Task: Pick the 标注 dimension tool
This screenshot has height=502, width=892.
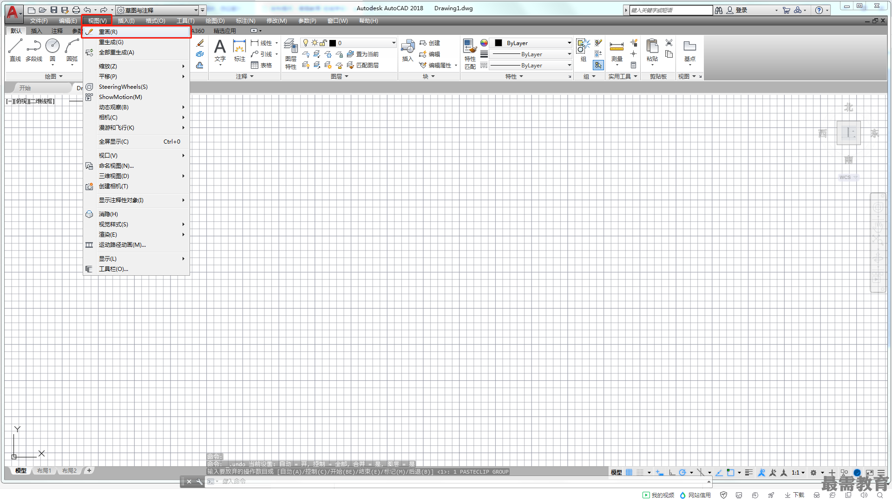Action: point(239,50)
